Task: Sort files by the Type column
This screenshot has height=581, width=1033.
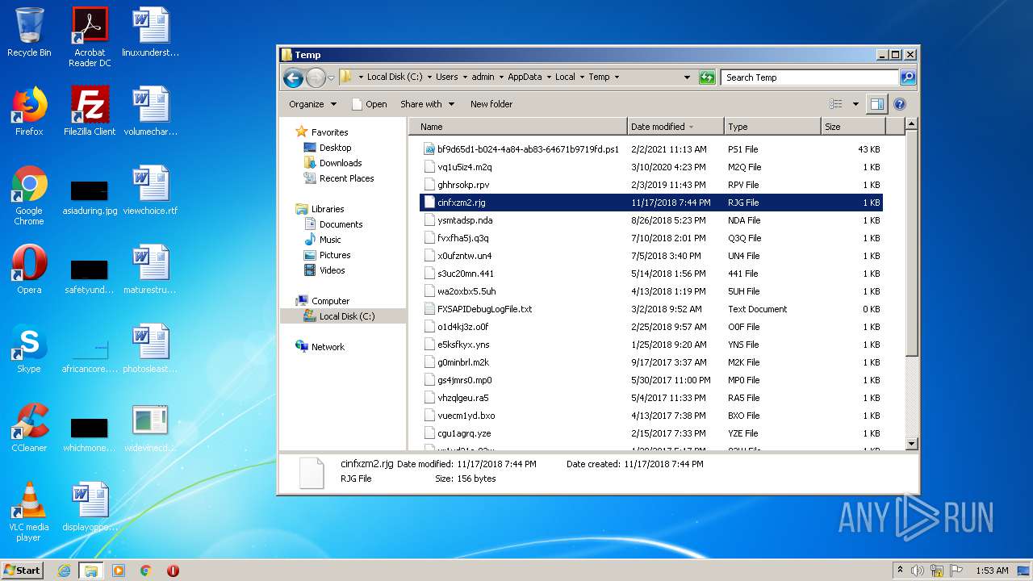Action: point(738,127)
